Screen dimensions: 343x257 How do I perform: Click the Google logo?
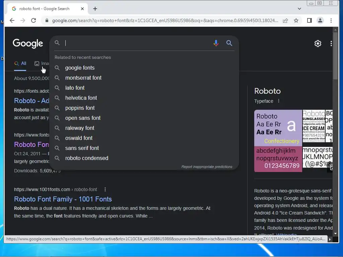pos(28,43)
